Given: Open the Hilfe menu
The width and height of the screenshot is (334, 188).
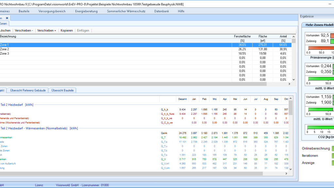Looking at the screenshot, I should pyautogui.click(x=181, y=11).
